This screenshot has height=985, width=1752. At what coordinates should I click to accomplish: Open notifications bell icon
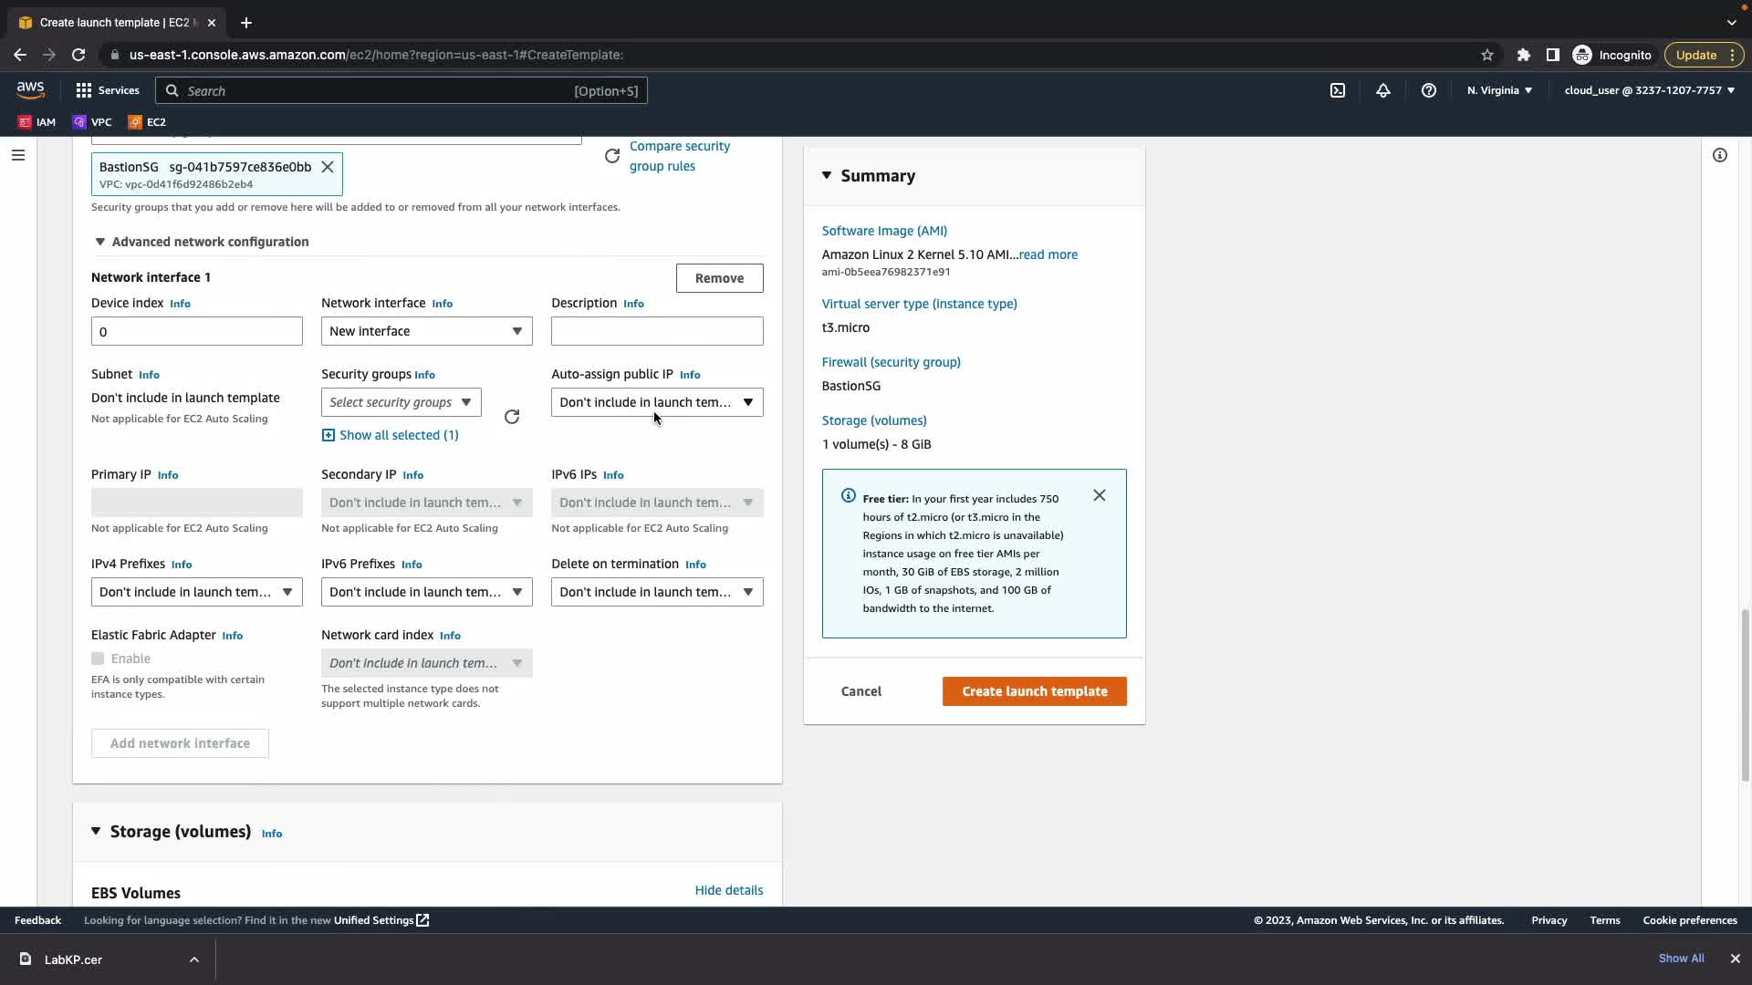pos(1382,90)
